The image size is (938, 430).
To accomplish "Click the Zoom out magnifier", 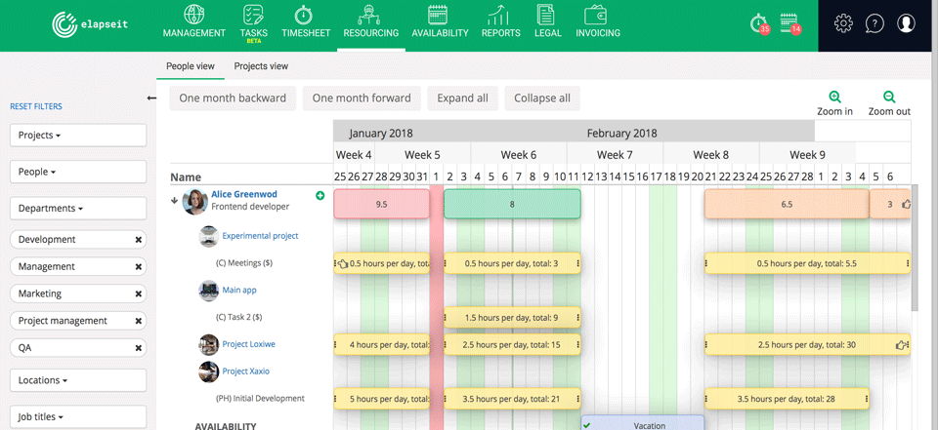I will click(x=889, y=98).
